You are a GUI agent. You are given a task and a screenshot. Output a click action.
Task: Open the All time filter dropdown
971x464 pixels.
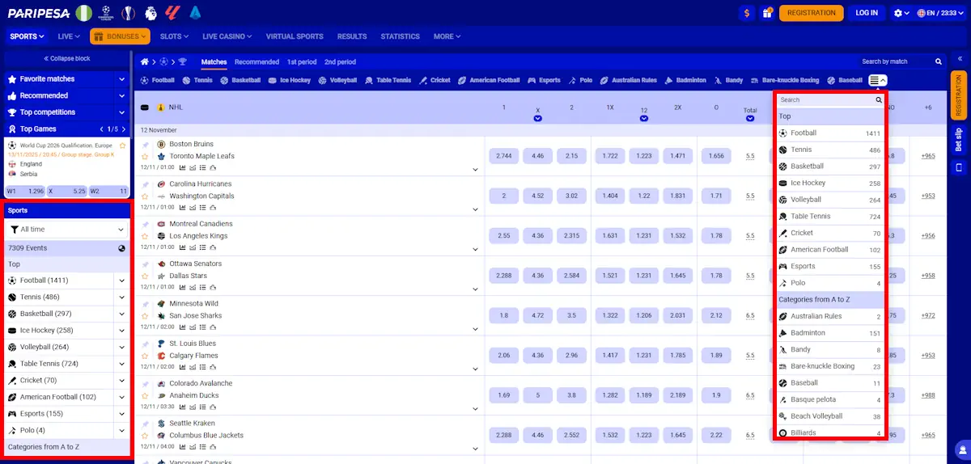(x=66, y=230)
